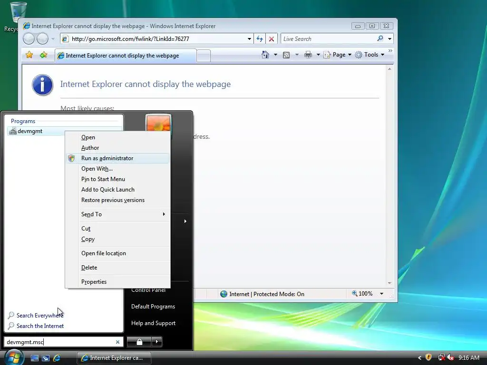Image resolution: width=487 pixels, height=365 pixels.
Task: Open the Page menu dropdown
Action: click(x=338, y=55)
